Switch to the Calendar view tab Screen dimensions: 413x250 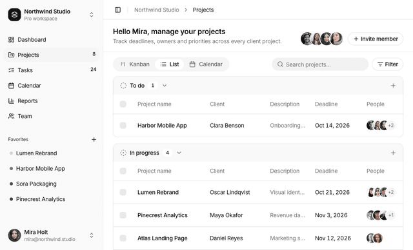tap(206, 64)
